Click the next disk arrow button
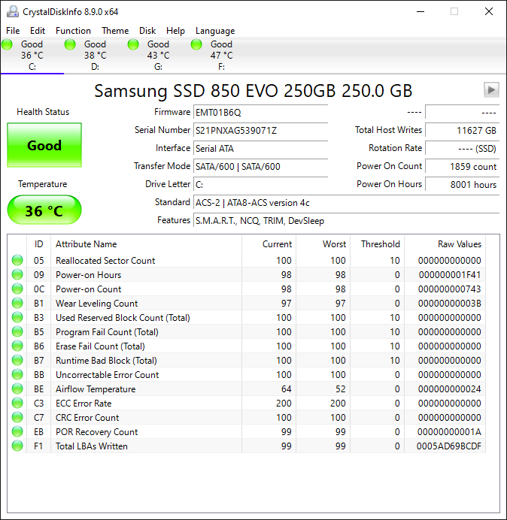The width and height of the screenshot is (507, 520). pos(491,89)
